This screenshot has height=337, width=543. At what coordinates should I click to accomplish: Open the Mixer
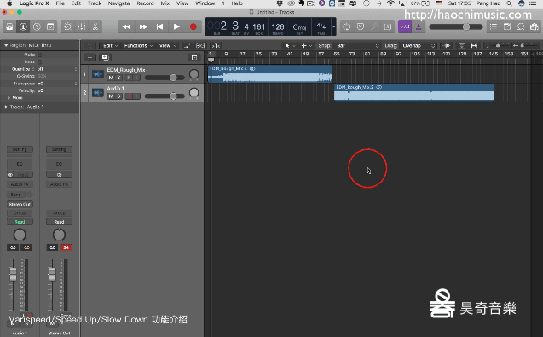coord(82,26)
